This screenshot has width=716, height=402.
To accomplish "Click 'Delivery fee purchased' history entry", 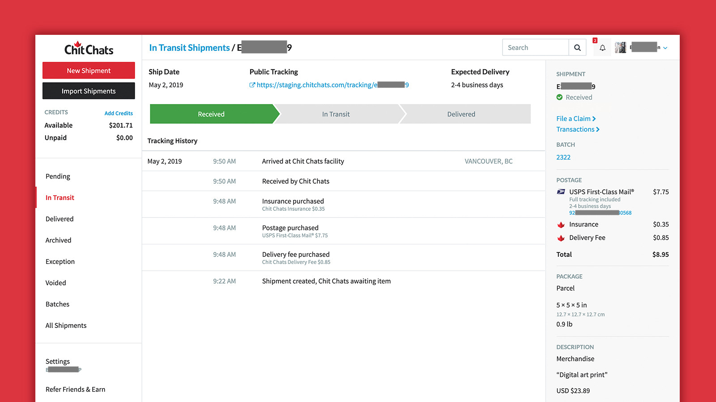I will pos(296,255).
